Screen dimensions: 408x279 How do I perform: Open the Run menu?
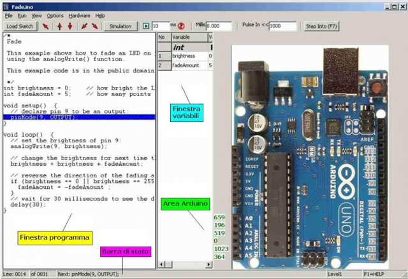(x=22, y=15)
